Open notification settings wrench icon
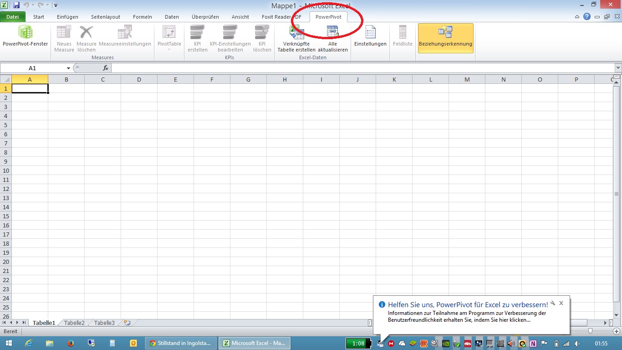The height and width of the screenshot is (350, 622). [x=553, y=303]
